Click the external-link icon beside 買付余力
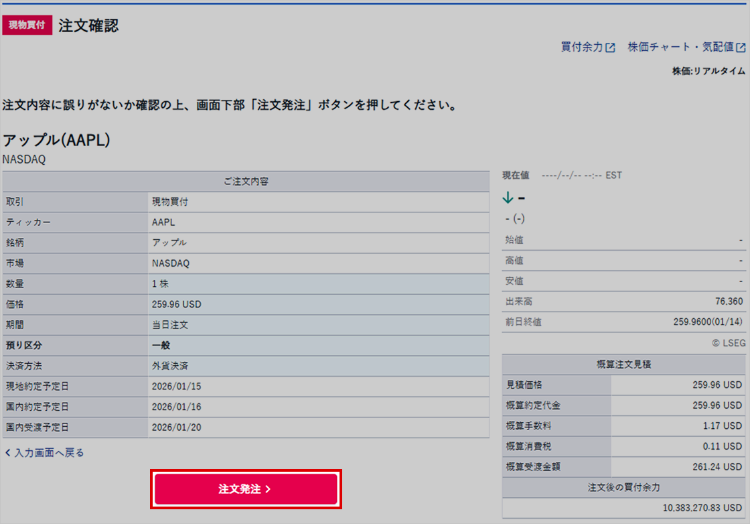Screen dimensions: 750x524 pyautogui.click(x=610, y=48)
